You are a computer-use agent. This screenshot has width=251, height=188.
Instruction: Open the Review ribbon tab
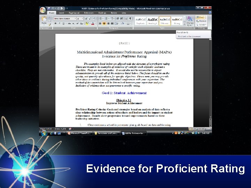[x=114, y=13]
